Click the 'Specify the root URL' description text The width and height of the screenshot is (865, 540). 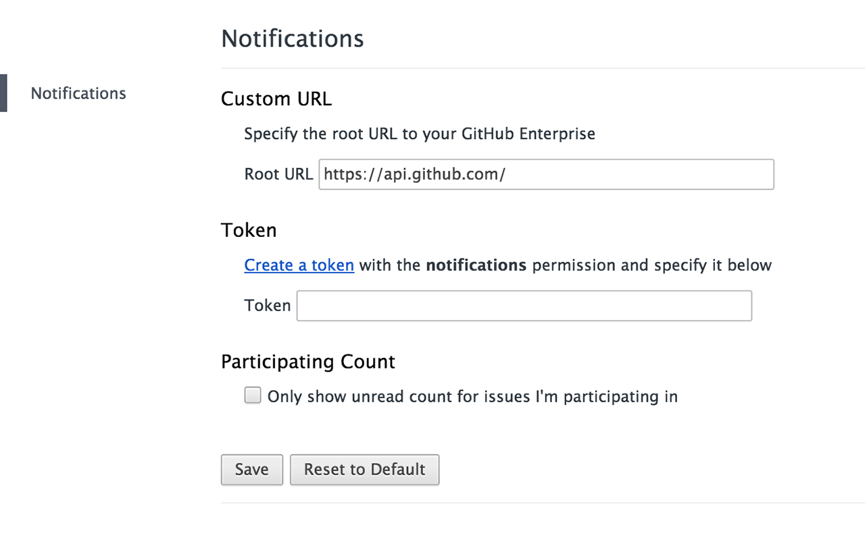point(419,134)
